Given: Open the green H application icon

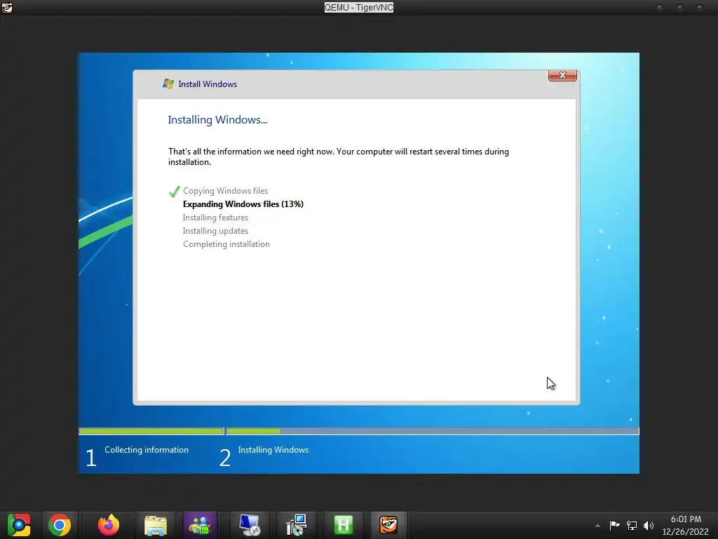Looking at the screenshot, I should pos(344,525).
